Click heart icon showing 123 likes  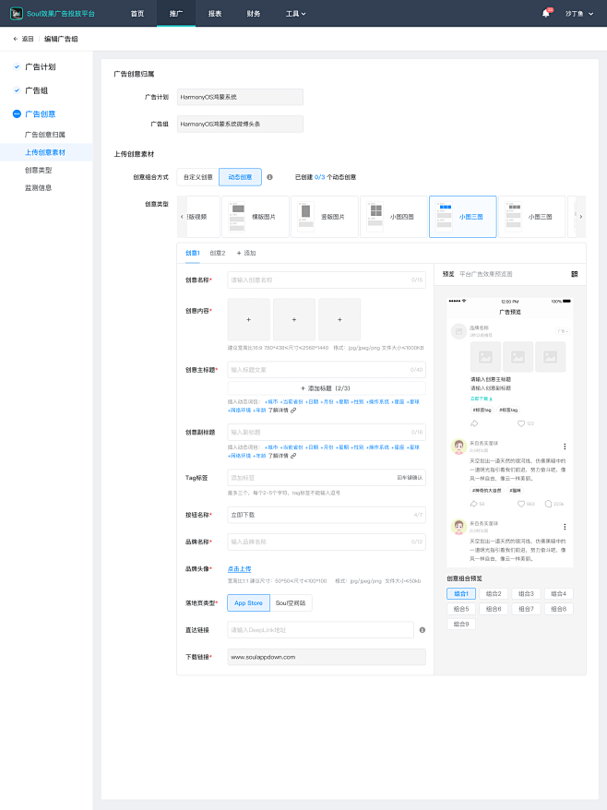521,423
